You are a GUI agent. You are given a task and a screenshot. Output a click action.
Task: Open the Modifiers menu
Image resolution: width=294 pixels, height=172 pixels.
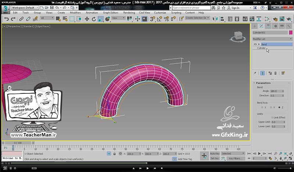(75, 12)
